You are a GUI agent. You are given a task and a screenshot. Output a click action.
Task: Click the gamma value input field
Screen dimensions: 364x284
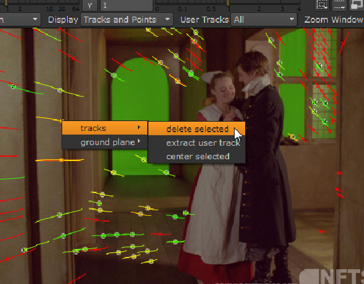click(x=127, y=6)
